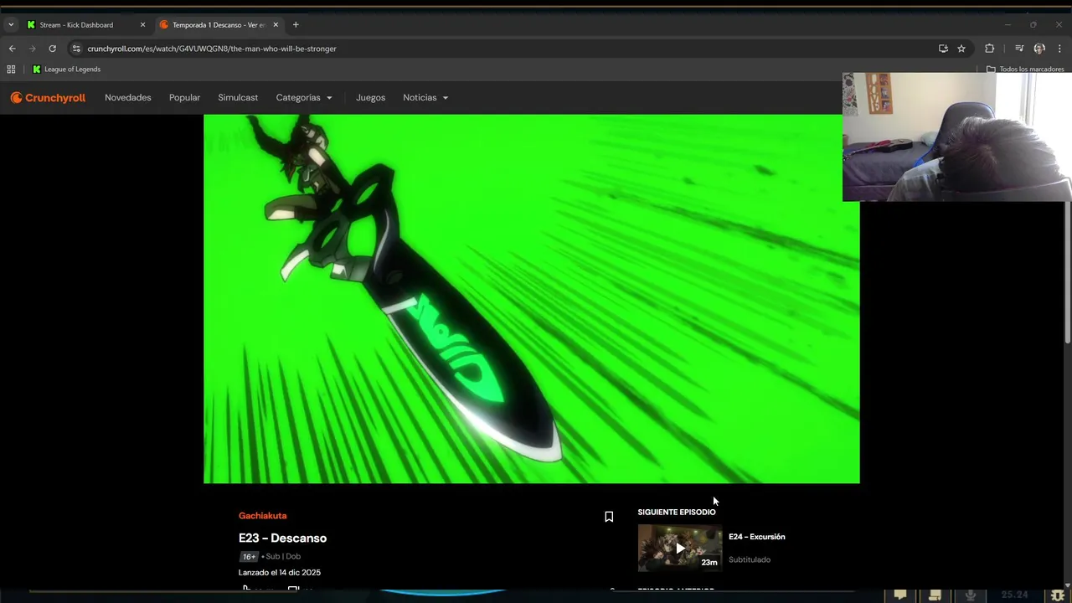Click the gear icon in bottom overlay bar
1072x603 pixels.
1059,595
